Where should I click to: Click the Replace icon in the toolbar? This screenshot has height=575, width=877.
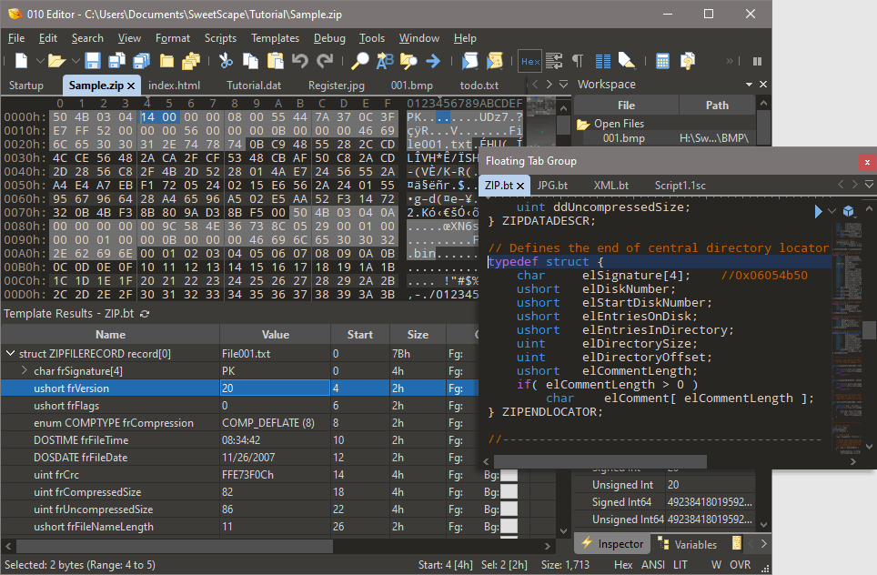point(385,60)
